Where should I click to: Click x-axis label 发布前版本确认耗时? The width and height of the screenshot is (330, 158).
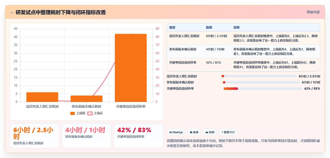pos(86,106)
